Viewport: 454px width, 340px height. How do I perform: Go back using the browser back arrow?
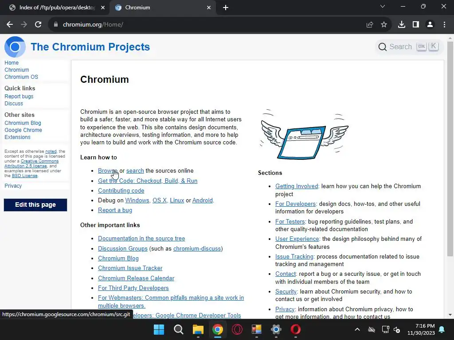10,25
